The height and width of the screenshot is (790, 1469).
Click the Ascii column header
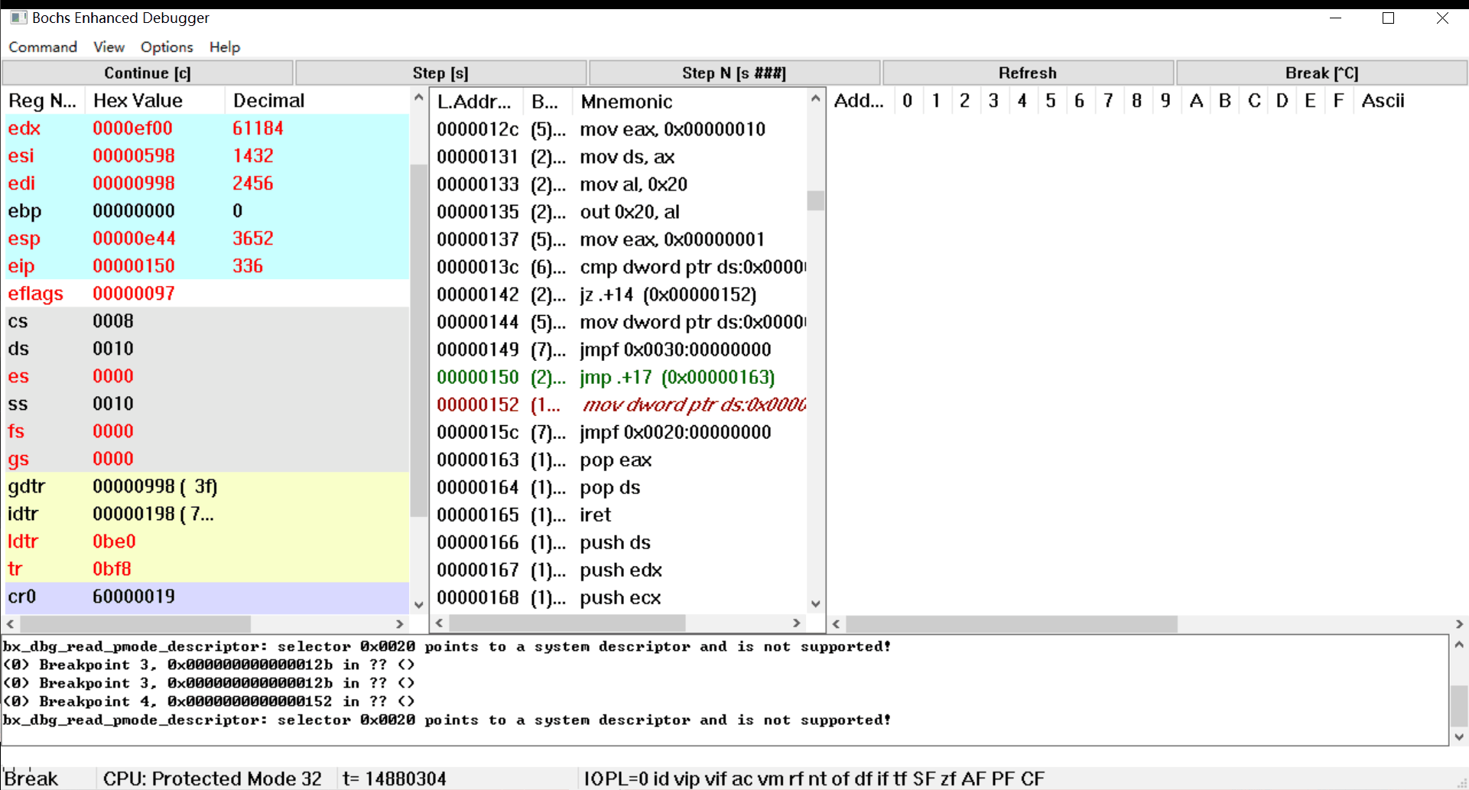[x=1383, y=100]
